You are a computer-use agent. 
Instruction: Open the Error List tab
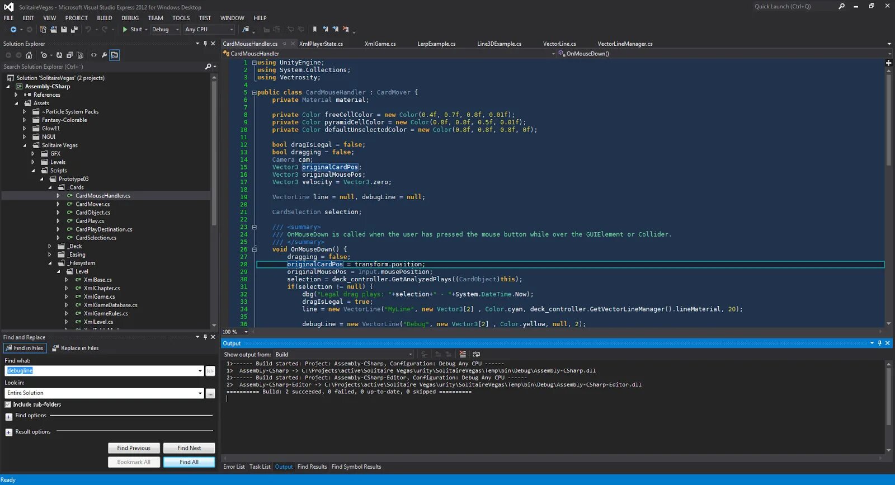pyautogui.click(x=234, y=467)
